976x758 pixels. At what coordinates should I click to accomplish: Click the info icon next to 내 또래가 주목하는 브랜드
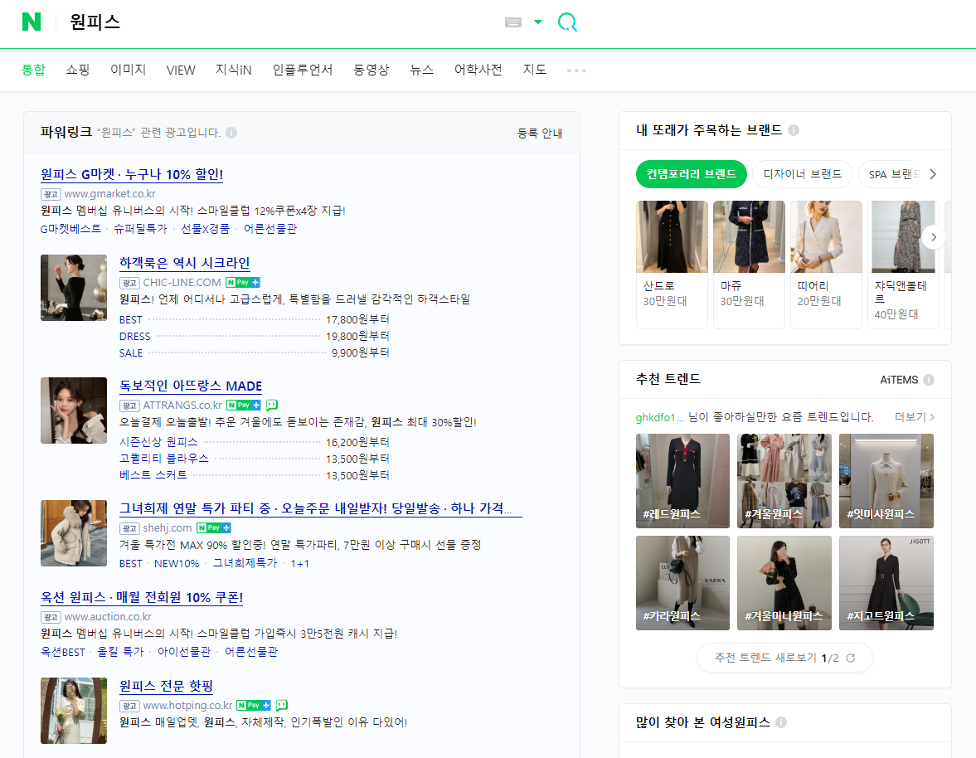pyautogui.click(x=794, y=130)
